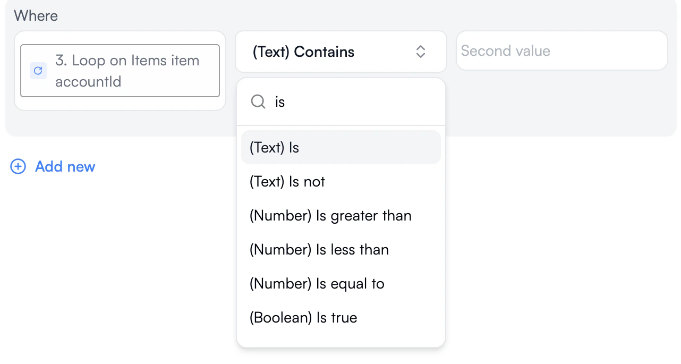681x364 pixels.
Task: Focus the Second value input field
Action: pos(561,51)
